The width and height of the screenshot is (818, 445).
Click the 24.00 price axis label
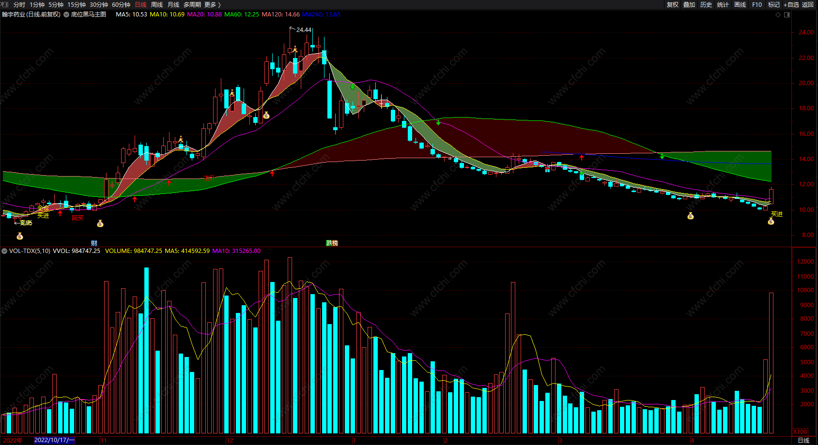coord(806,32)
